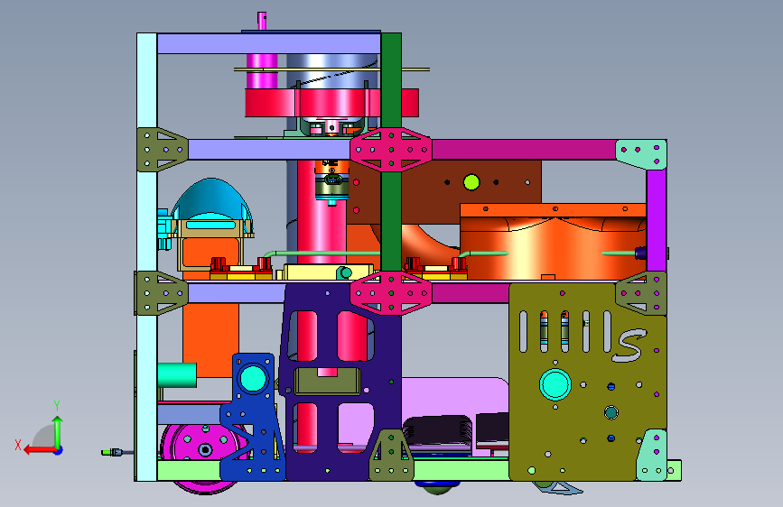
Task: Click the S logo cutout on olive plate
Action: [x=629, y=346]
